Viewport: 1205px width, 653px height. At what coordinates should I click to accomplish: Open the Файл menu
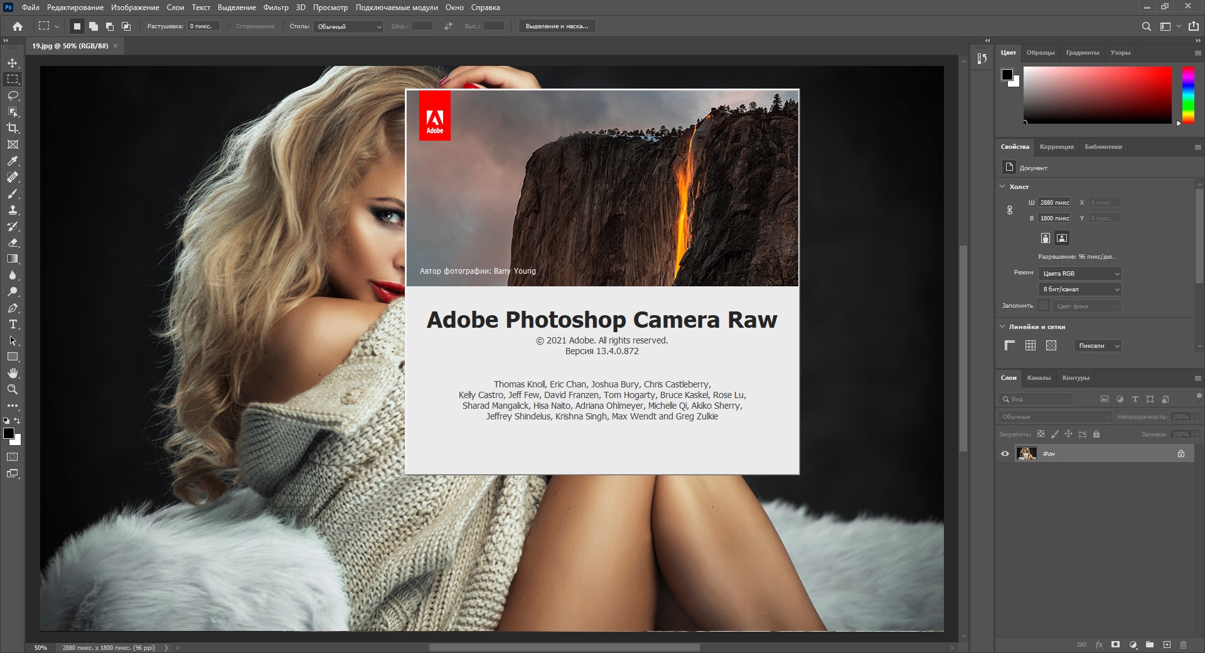tap(30, 8)
